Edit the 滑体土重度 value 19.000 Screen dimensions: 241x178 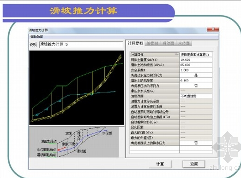[x=196, y=60]
